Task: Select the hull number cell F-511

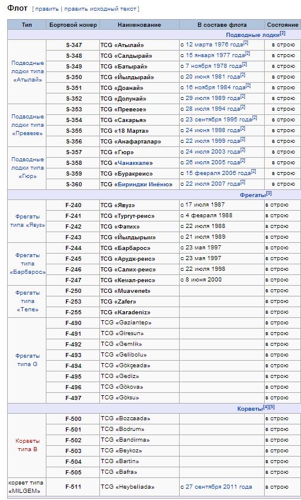Action: click(x=73, y=487)
